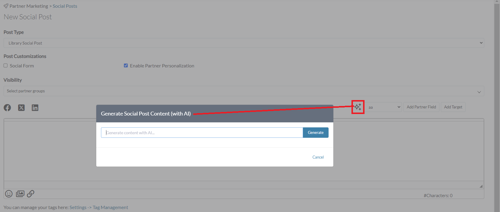Click the '#Characters: 0' counter text
500x212 pixels.
point(438,196)
